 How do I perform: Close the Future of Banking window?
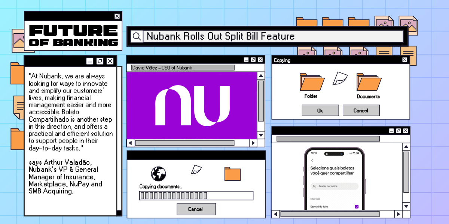pyautogui.click(x=117, y=16)
